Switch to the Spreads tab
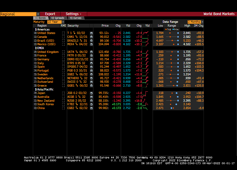This screenshot has width=237, height=170. pyautogui.click(x=58, y=18)
